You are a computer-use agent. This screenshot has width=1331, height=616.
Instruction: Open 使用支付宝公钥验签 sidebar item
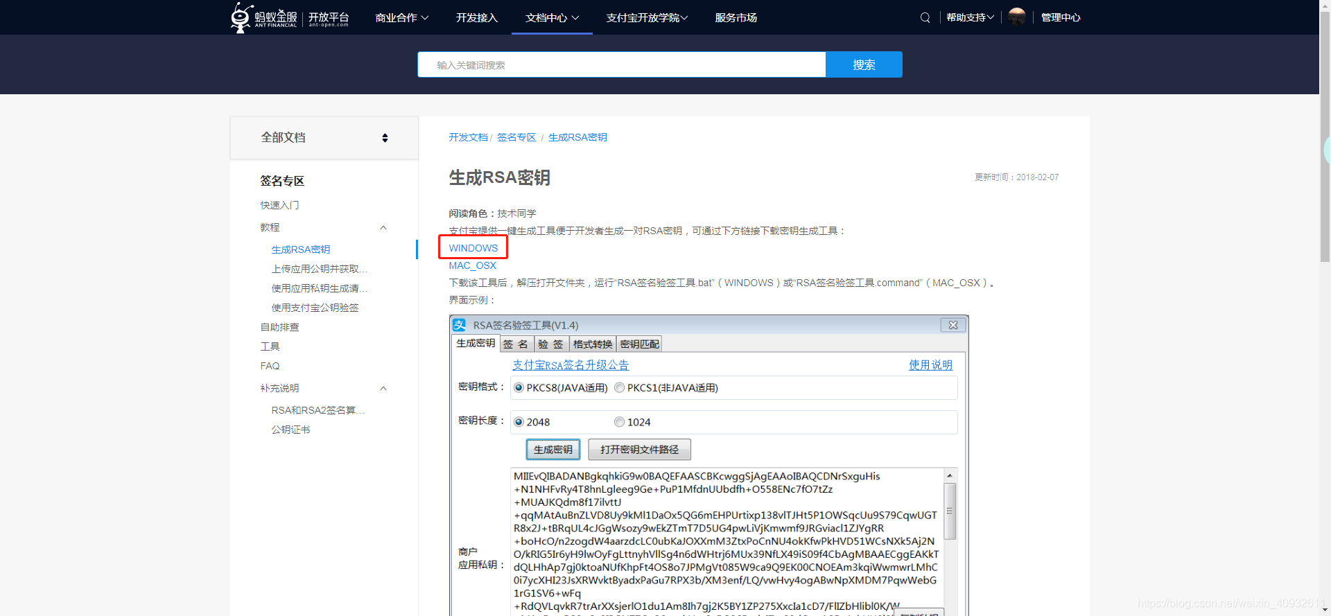(315, 308)
